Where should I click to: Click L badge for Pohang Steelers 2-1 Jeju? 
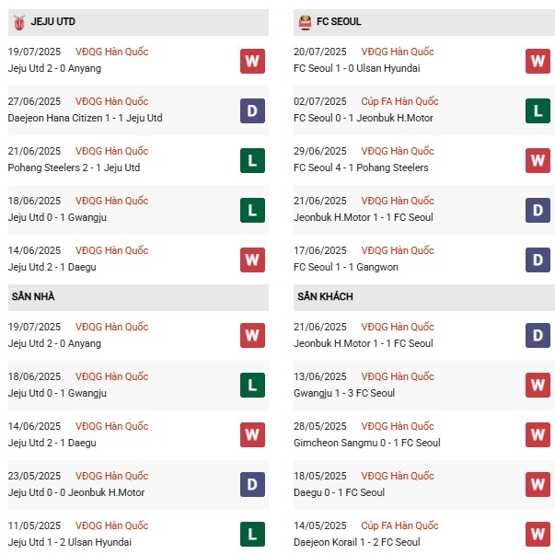[x=252, y=160]
